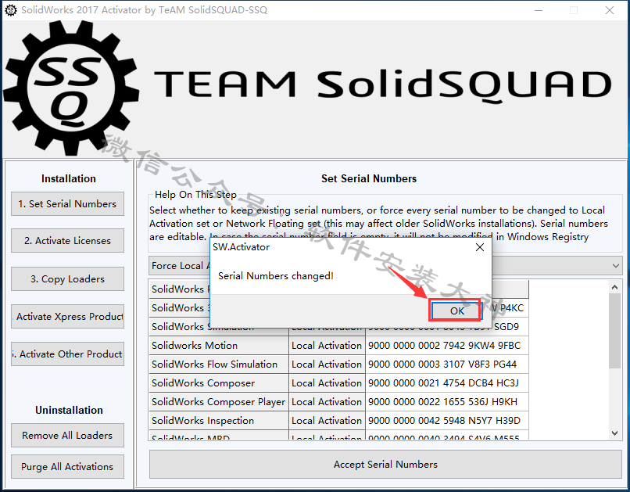The width and height of the screenshot is (630, 492).
Task: Edit serial field ending in N5Y7 H39D
Action: pos(447,421)
